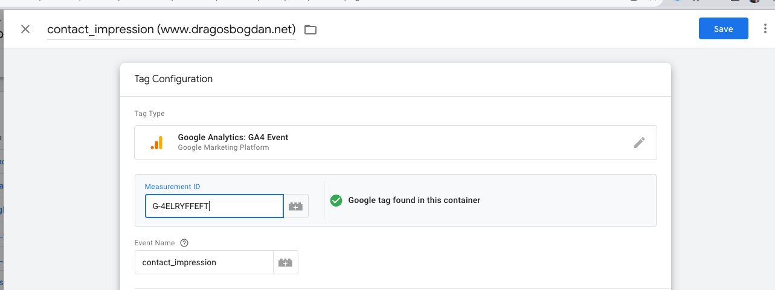This screenshot has width=775, height=290.
Task: Click the Google Analytics bar chart icon
Action: [156, 143]
